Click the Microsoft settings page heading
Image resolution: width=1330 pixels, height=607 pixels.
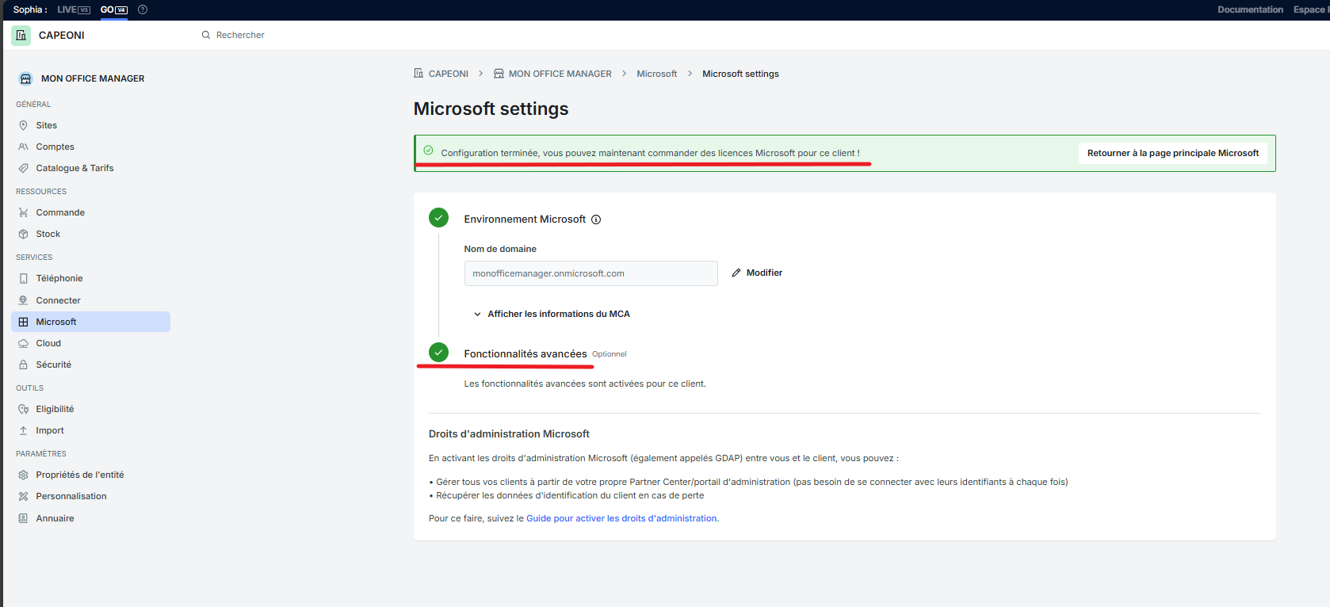tap(491, 109)
